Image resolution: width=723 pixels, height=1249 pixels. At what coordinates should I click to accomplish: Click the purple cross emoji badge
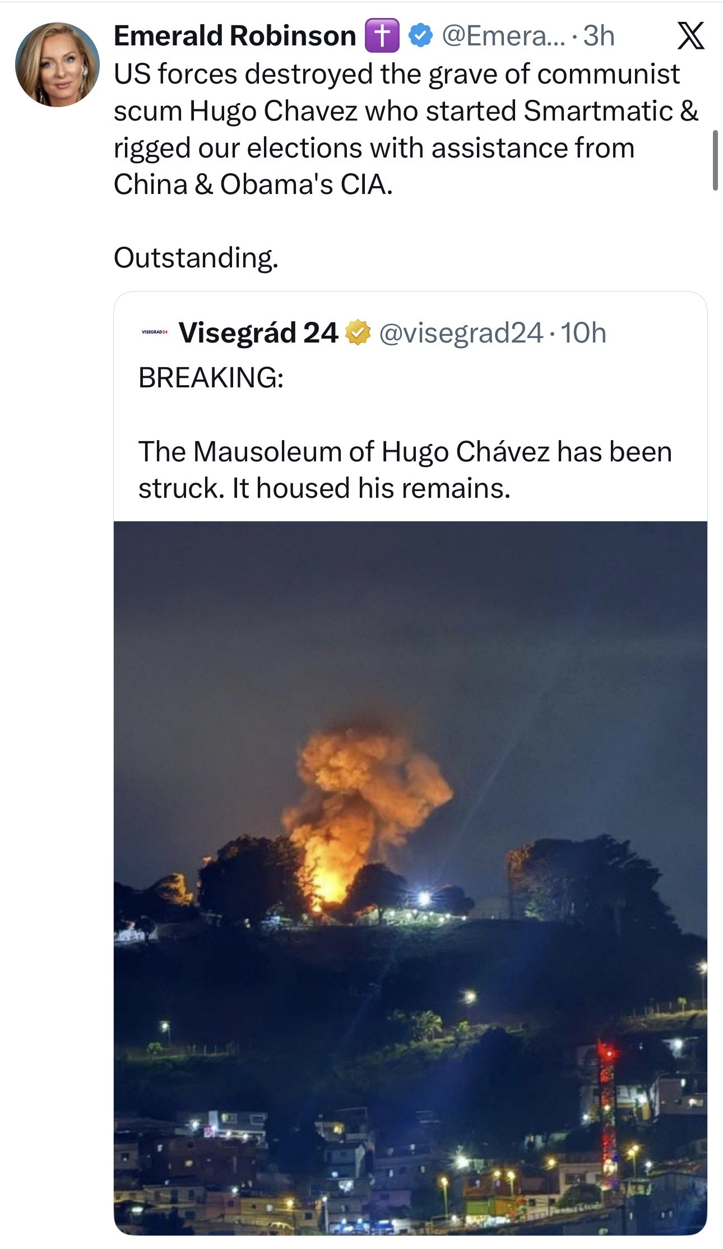point(382,35)
